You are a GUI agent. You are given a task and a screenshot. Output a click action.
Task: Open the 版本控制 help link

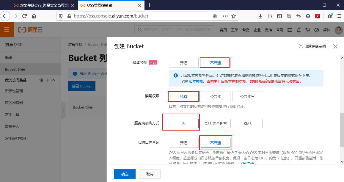(196, 81)
